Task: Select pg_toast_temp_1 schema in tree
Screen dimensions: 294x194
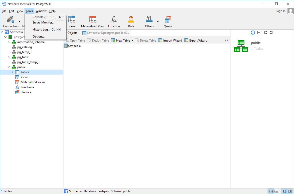Action: point(28,62)
